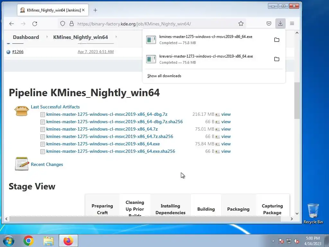Click the build #1266 status ball
The width and height of the screenshot is (329, 247).
coord(8,52)
